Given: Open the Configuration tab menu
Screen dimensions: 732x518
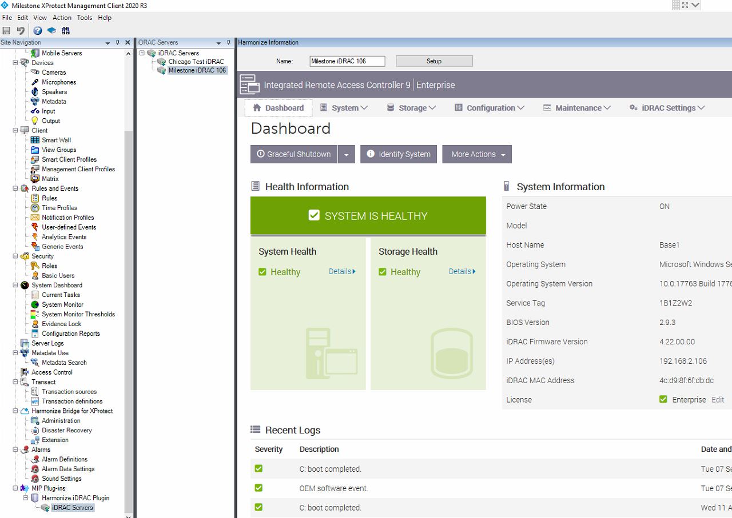Looking at the screenshot, I should point(490,108).
